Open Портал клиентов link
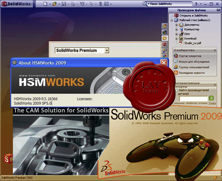Image resolution: width=222 pixels, height=181 pixels. pos(190,56)
